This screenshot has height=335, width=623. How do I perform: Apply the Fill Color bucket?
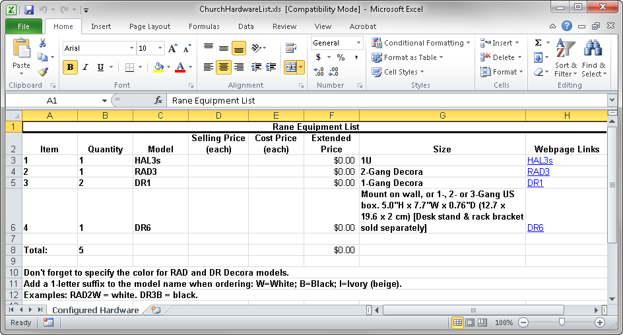[158, 67]
